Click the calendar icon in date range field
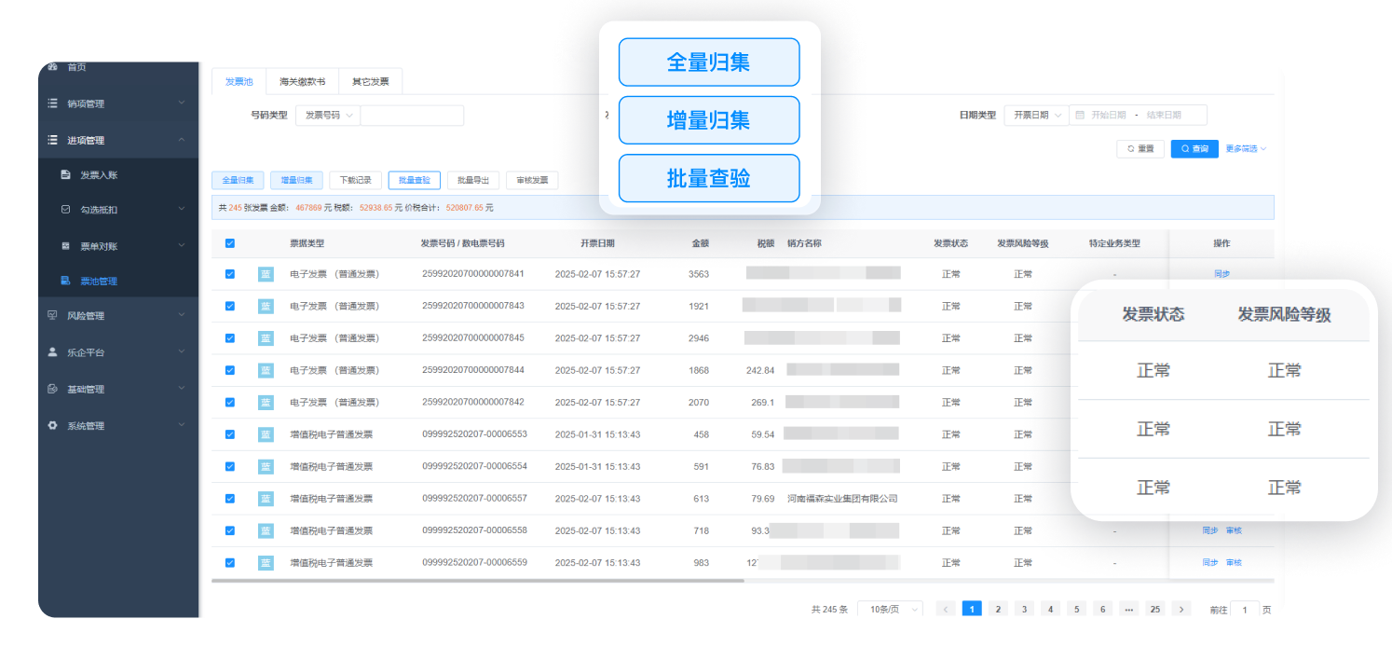This screenshot has height=660, width=1392. 1080,115
